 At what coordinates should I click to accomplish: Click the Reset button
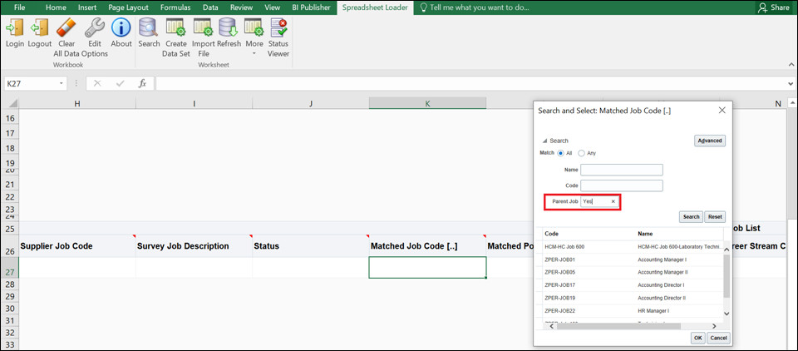click(715, 217)
